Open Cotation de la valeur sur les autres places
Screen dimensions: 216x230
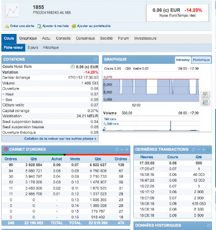coord(60,139)
